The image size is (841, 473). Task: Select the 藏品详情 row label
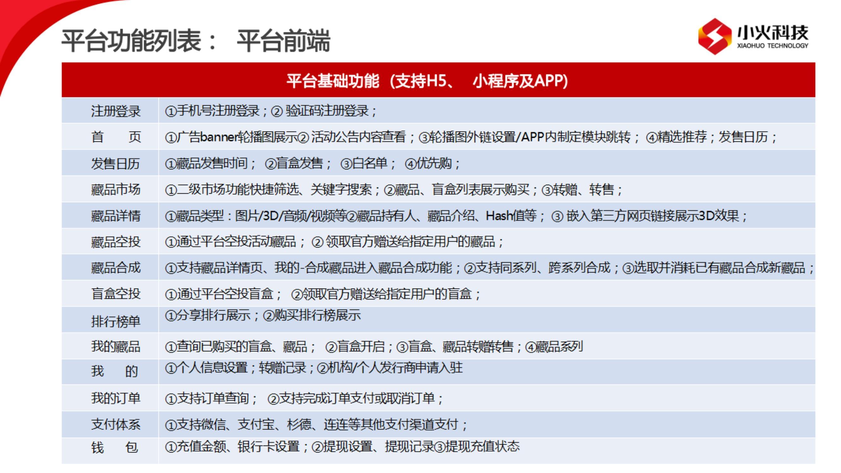coord(116,216)
